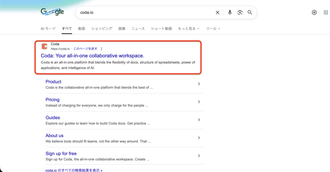
Task: Open the ショッピング tab
Action: [x=102, y=28]
